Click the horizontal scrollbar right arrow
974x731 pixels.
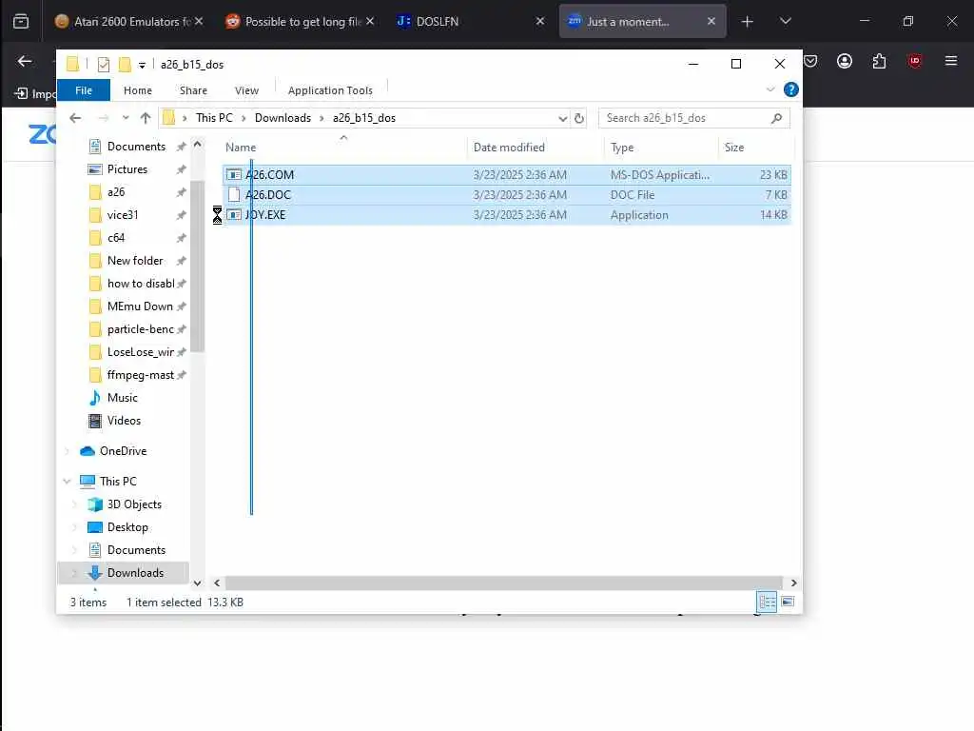(x=793, y=583)
